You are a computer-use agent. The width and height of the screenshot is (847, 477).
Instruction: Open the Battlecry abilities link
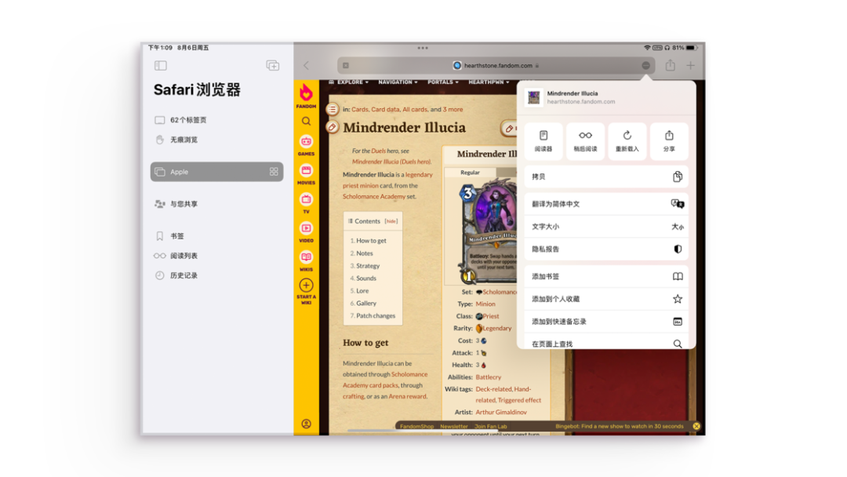[489, 377]
